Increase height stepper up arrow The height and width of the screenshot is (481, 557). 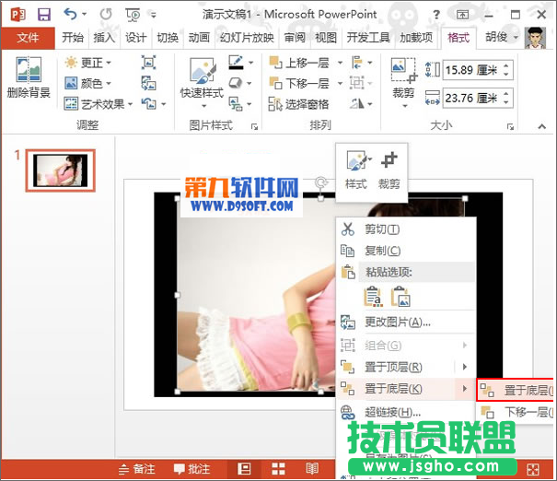click(506, 65)
